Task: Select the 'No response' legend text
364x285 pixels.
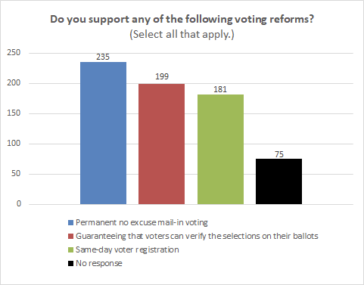Action: [x=99, y=263]
